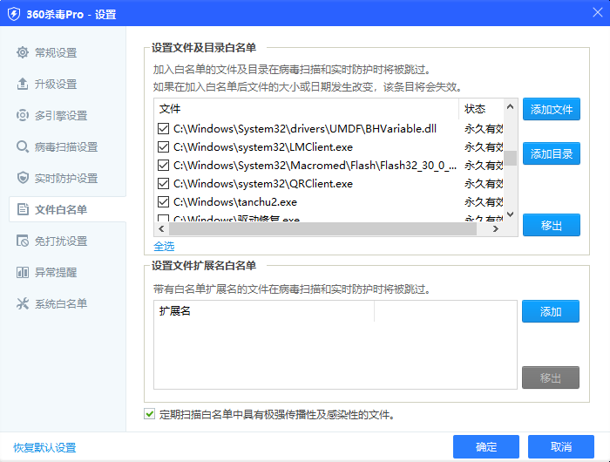Select the Flash32_30_0 path text
Image resolution: width=610 pixels, height=462 pixels.
315,166
